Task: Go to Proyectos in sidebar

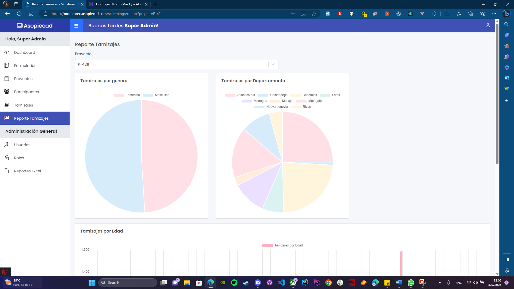Action: click(23, 79)
